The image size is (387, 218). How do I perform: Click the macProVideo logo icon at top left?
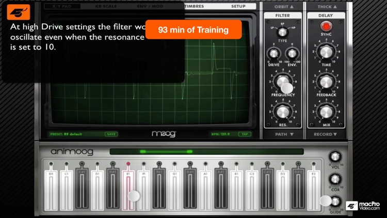pos(19,12)
